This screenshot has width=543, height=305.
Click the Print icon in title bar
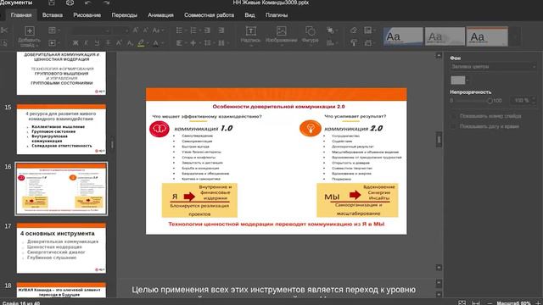70,3
